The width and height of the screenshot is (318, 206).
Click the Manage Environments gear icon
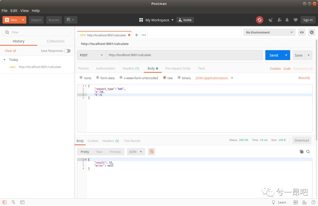click(x=312, y=32)
